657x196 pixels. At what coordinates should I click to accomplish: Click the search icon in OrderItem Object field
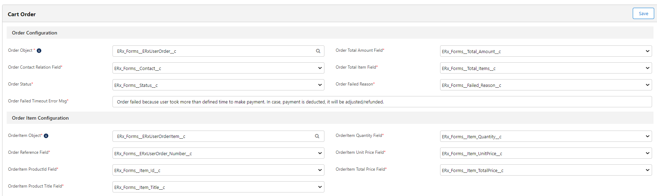(317, 136)
